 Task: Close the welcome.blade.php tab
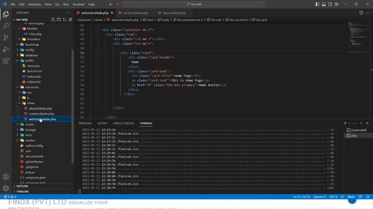pyautogui.click(x=112, y=13)
